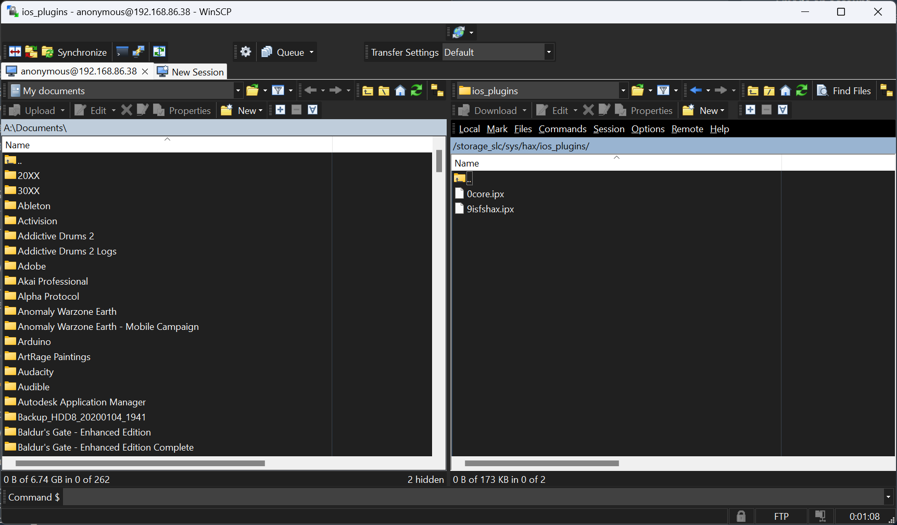This screenshot has width=897, height=525.
Task: Click the Keep Remote Directory Up to Date icon
Action: click(31, 52)
